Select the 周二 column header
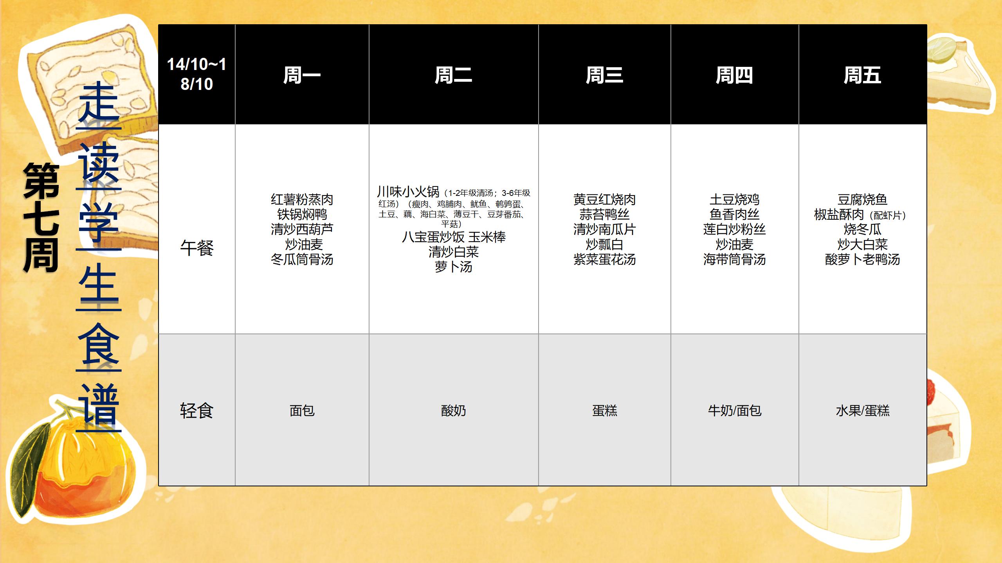 pos(453,74)
